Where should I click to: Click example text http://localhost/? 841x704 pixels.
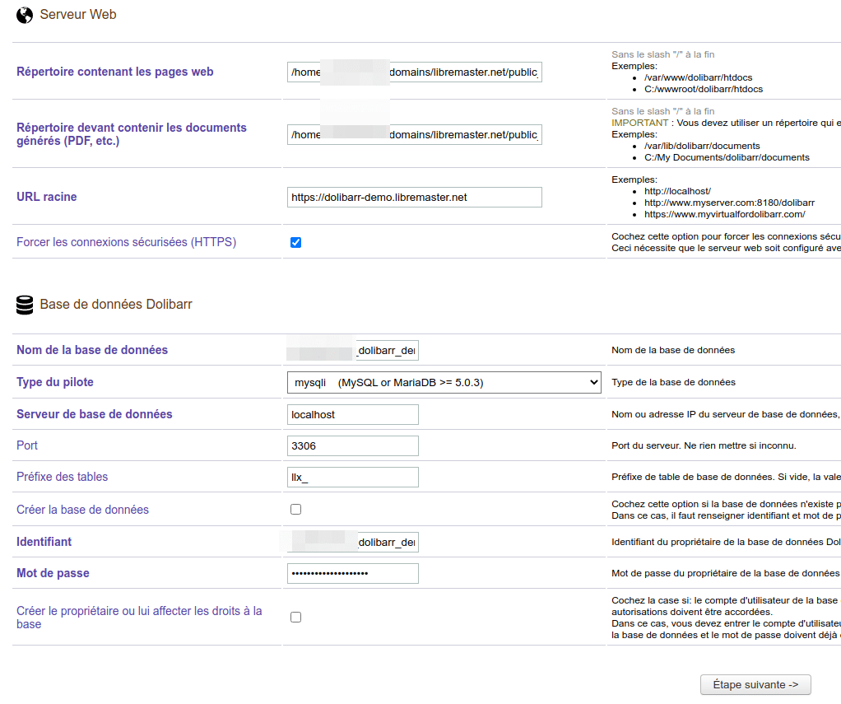pyautogui.click(x=677, y=191)
